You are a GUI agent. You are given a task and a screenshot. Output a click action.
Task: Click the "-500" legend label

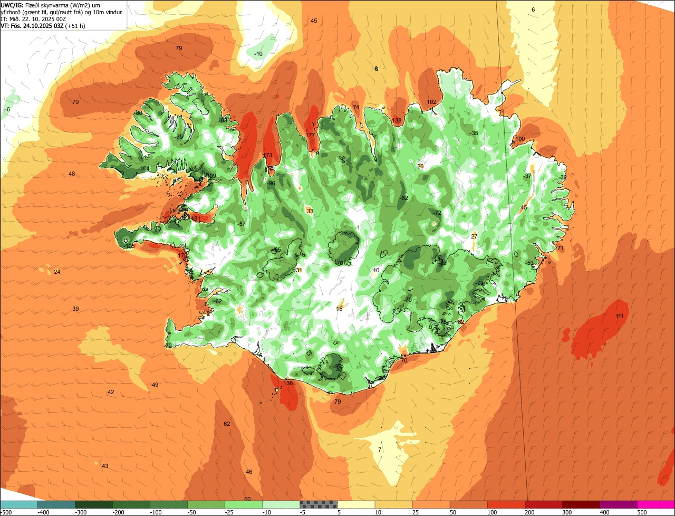tap(6, 512)
